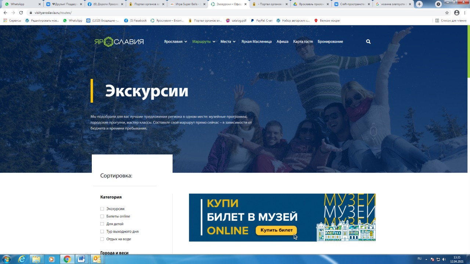Open the Маршруты dropdown menu
Image resolution: width=470 pixels, height=264 pixels.
pyautogui.click(x=203, y=42)
